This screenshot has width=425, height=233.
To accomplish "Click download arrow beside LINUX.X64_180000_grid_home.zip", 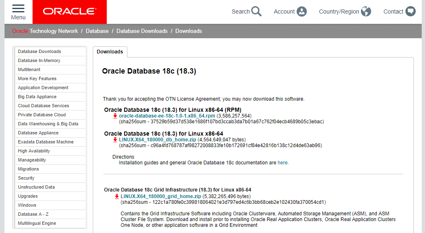I will 117,196.
